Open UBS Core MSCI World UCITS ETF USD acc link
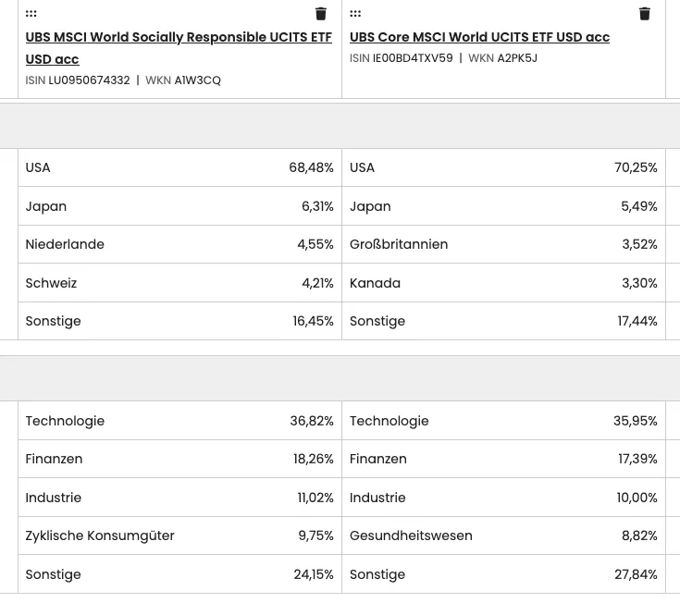The image size is (680, 603). [x=479, y=37]
